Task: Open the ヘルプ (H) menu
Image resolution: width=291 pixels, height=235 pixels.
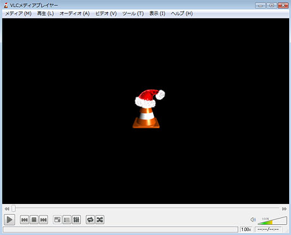Action: [x=182, y=14]
